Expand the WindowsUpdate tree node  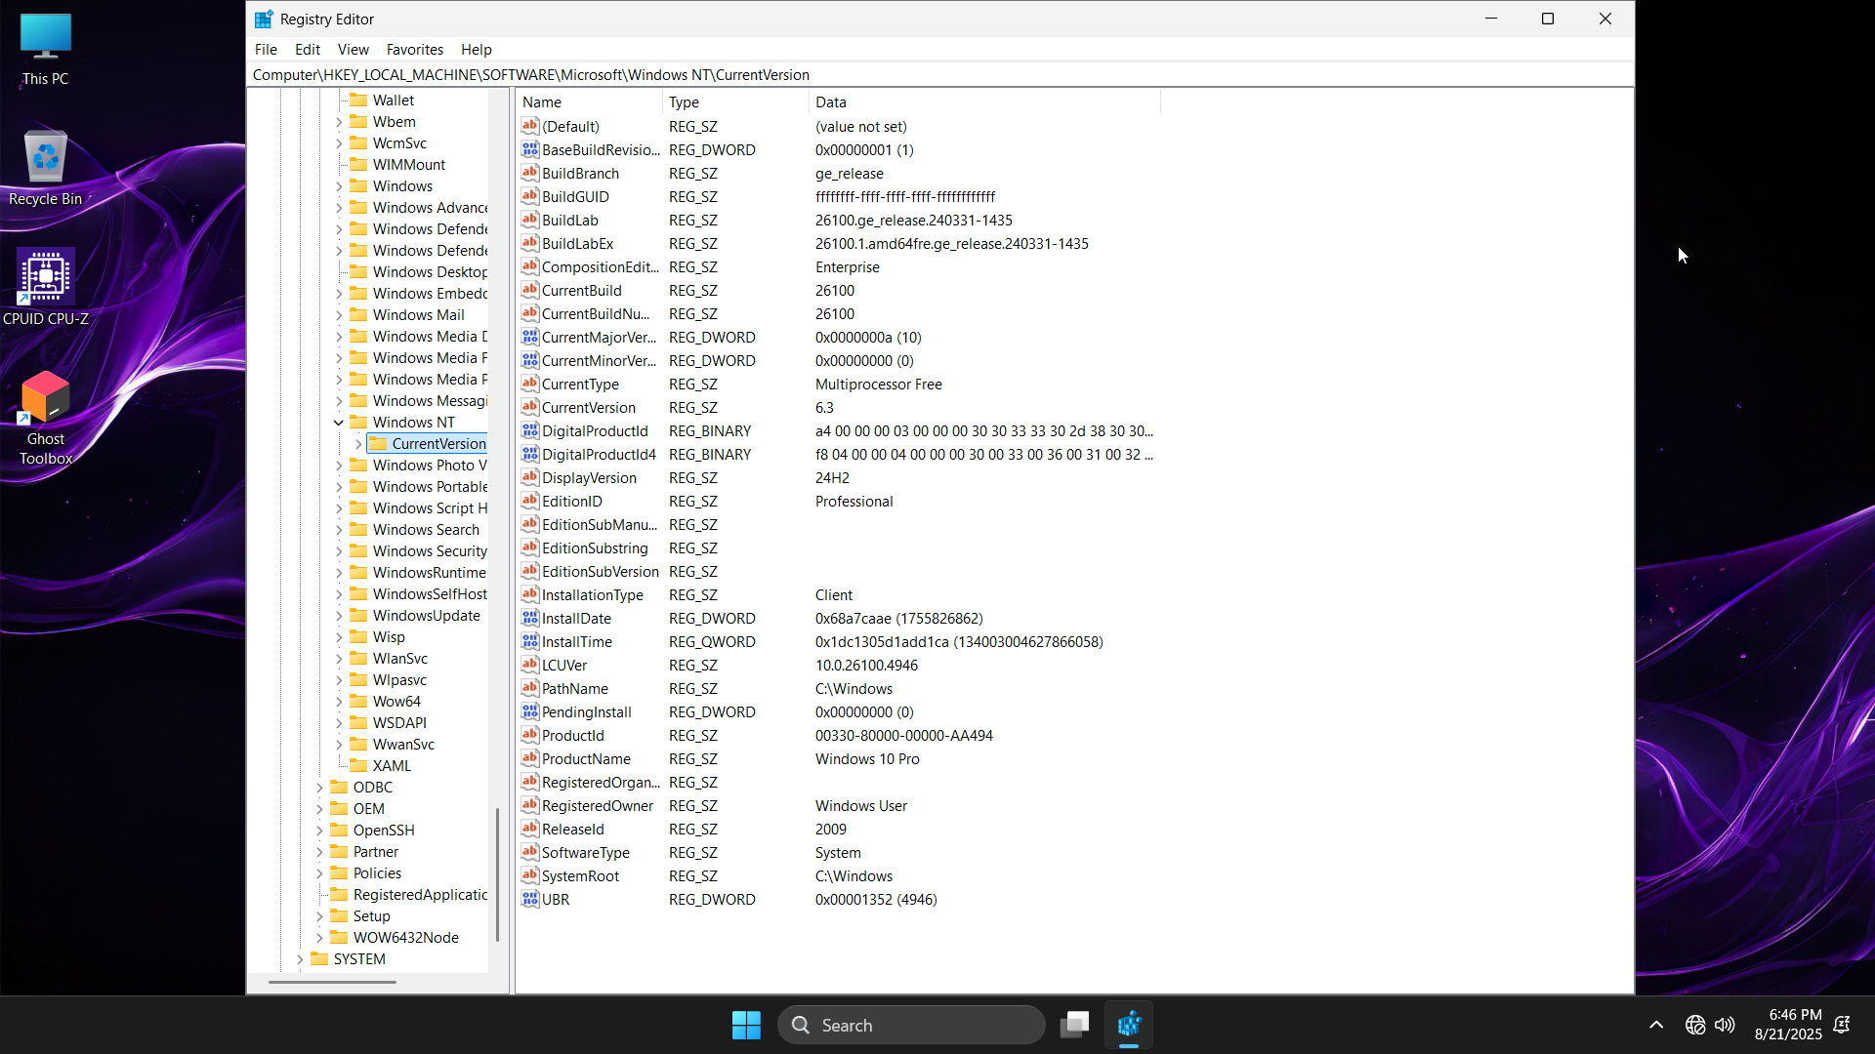(339, 616)
